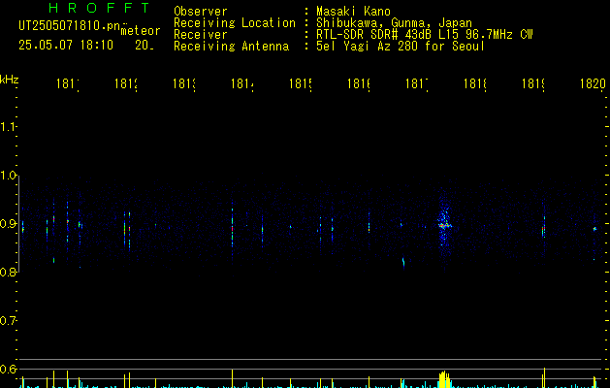Click the kHz axis unit label
Viewport: 610px width, 388px height.
tap(10, 80)
